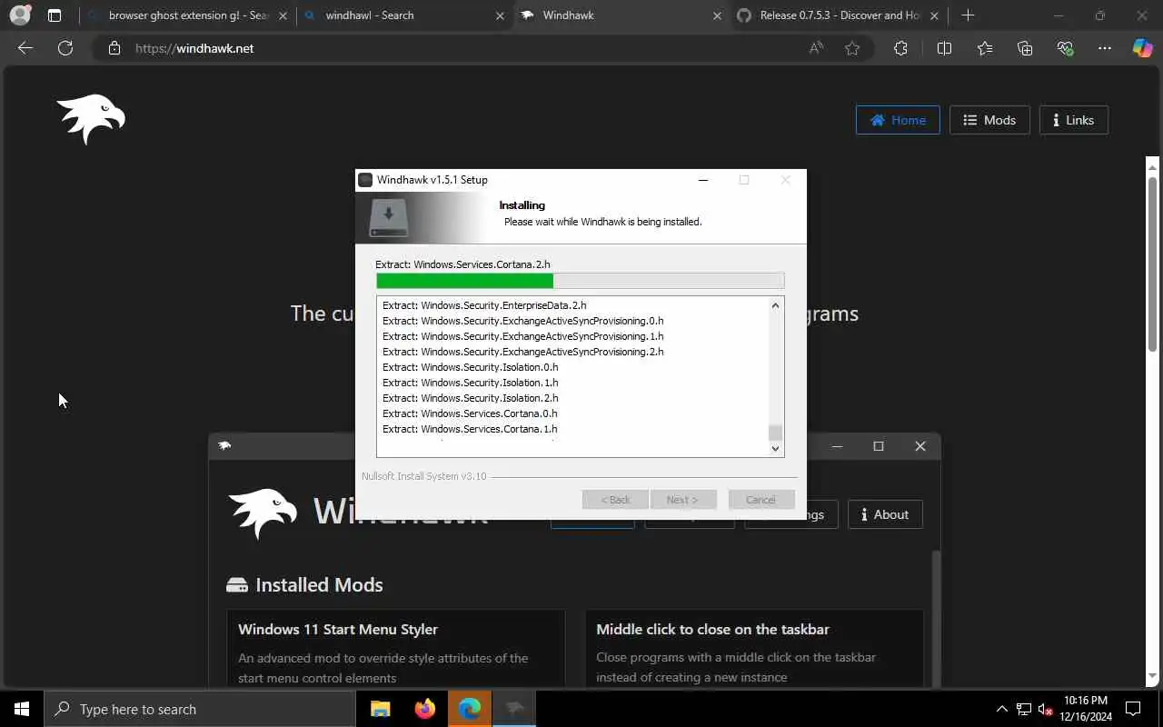Image resolution: width=1163 pixels, height=727 pixels.
Task: Add this page to favorites star
Action: [852, 48]
